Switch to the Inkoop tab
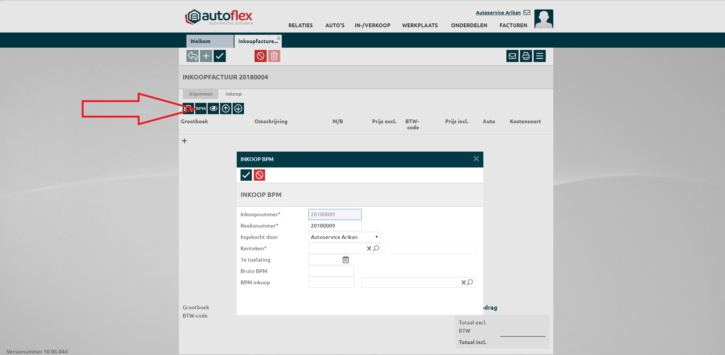The image size is (725, 355). pos(233,94)
